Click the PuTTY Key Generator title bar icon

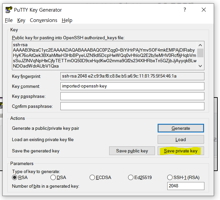(x=9, y=10)
